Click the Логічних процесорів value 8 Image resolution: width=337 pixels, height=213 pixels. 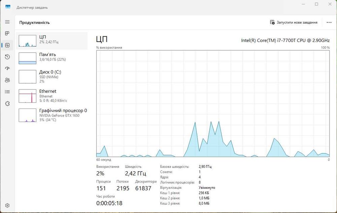(200, 182)
